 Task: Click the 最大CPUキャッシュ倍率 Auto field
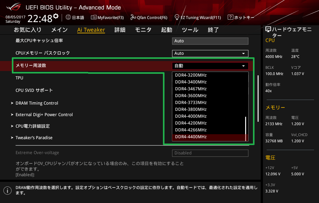click(x=210, y=41)
